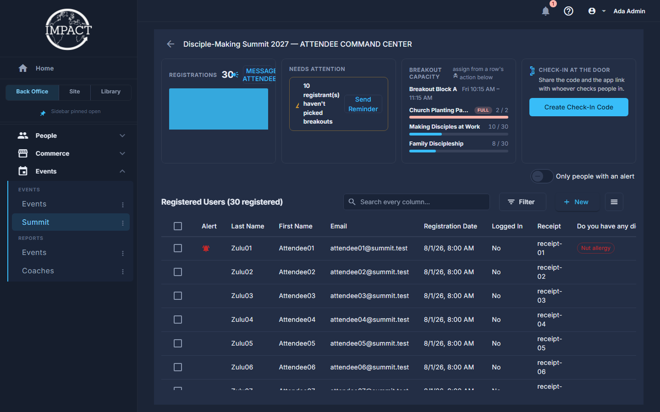Open the help question mark icon
Screen dimensions: 660x412
(x=568, y=11)
